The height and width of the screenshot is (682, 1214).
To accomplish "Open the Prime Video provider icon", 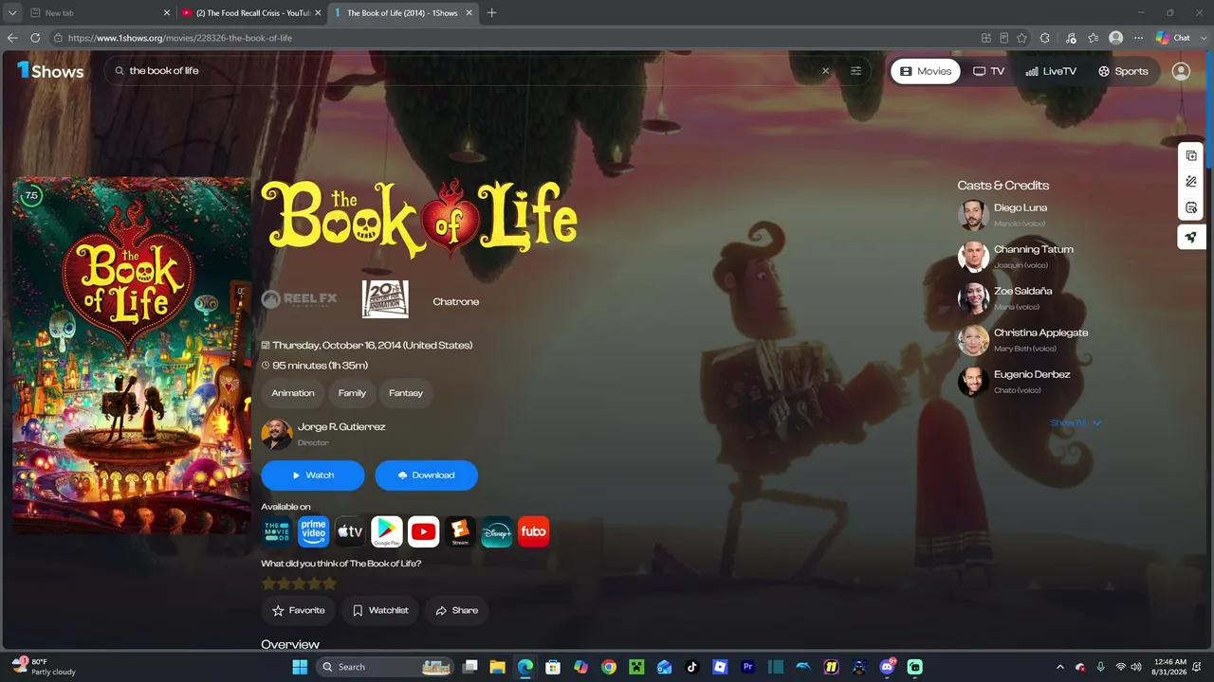I will [x=314, y=532].
